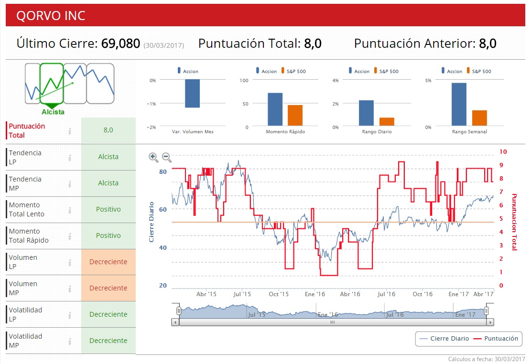This screenshot has height=364, width=531.
Task: Open info icon for Tendencia LP
Action: click(70, 158)
